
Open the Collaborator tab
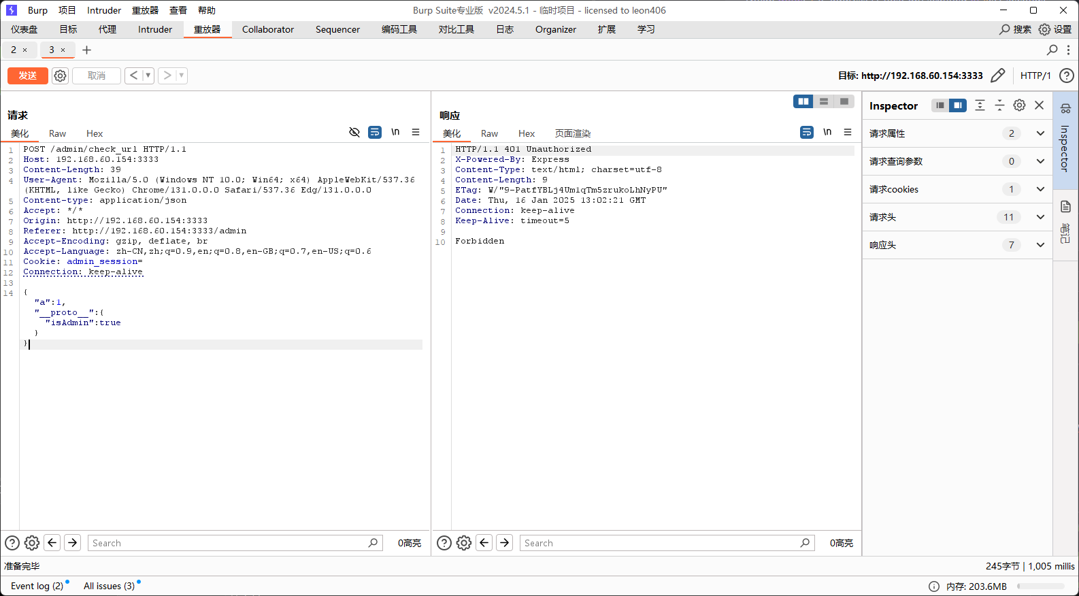tap(268, 29)
